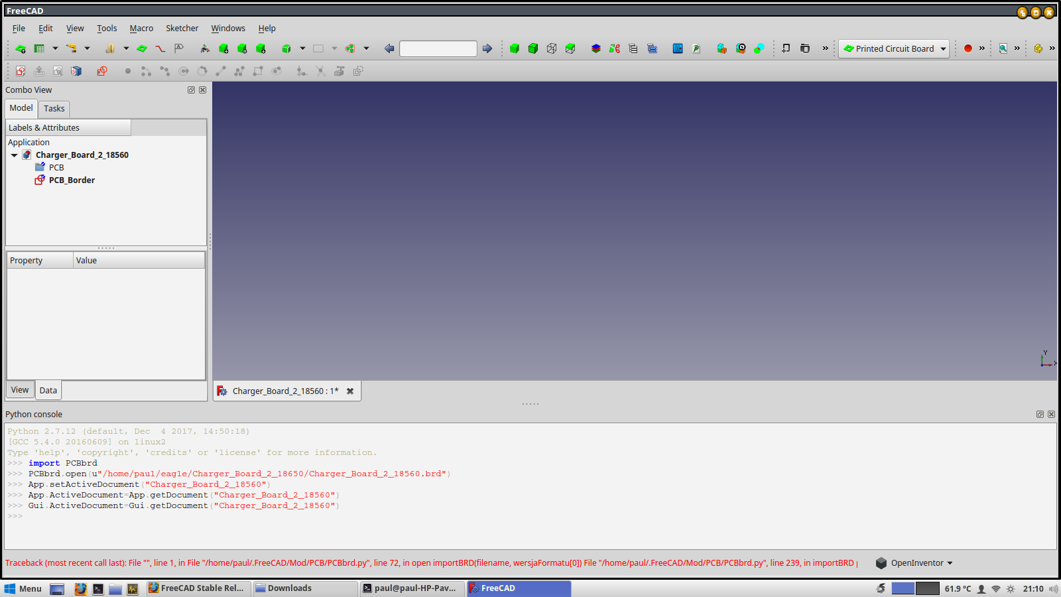
Task: Click the red circled group icon
Action: [350, 48]
